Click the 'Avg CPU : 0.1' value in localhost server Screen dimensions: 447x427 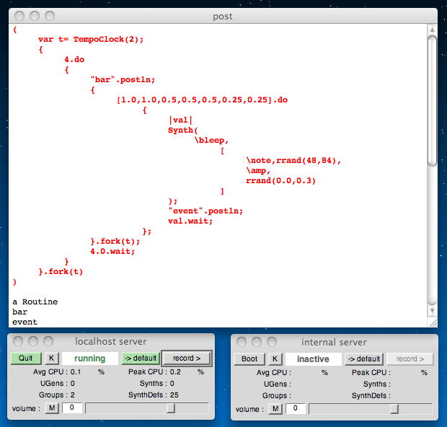[x=57, y=371]
